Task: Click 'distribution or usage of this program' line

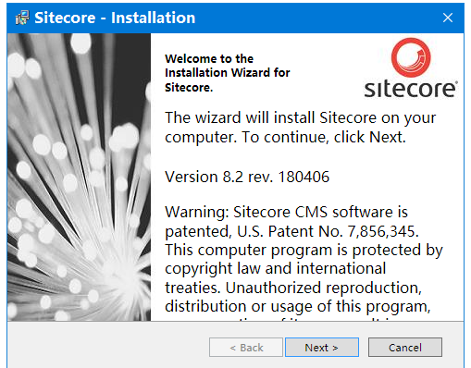Action: pyautogui.click(x=298, y=307)
